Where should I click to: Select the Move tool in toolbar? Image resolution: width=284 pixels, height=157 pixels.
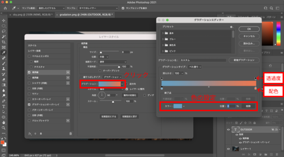tap(4, 20)
